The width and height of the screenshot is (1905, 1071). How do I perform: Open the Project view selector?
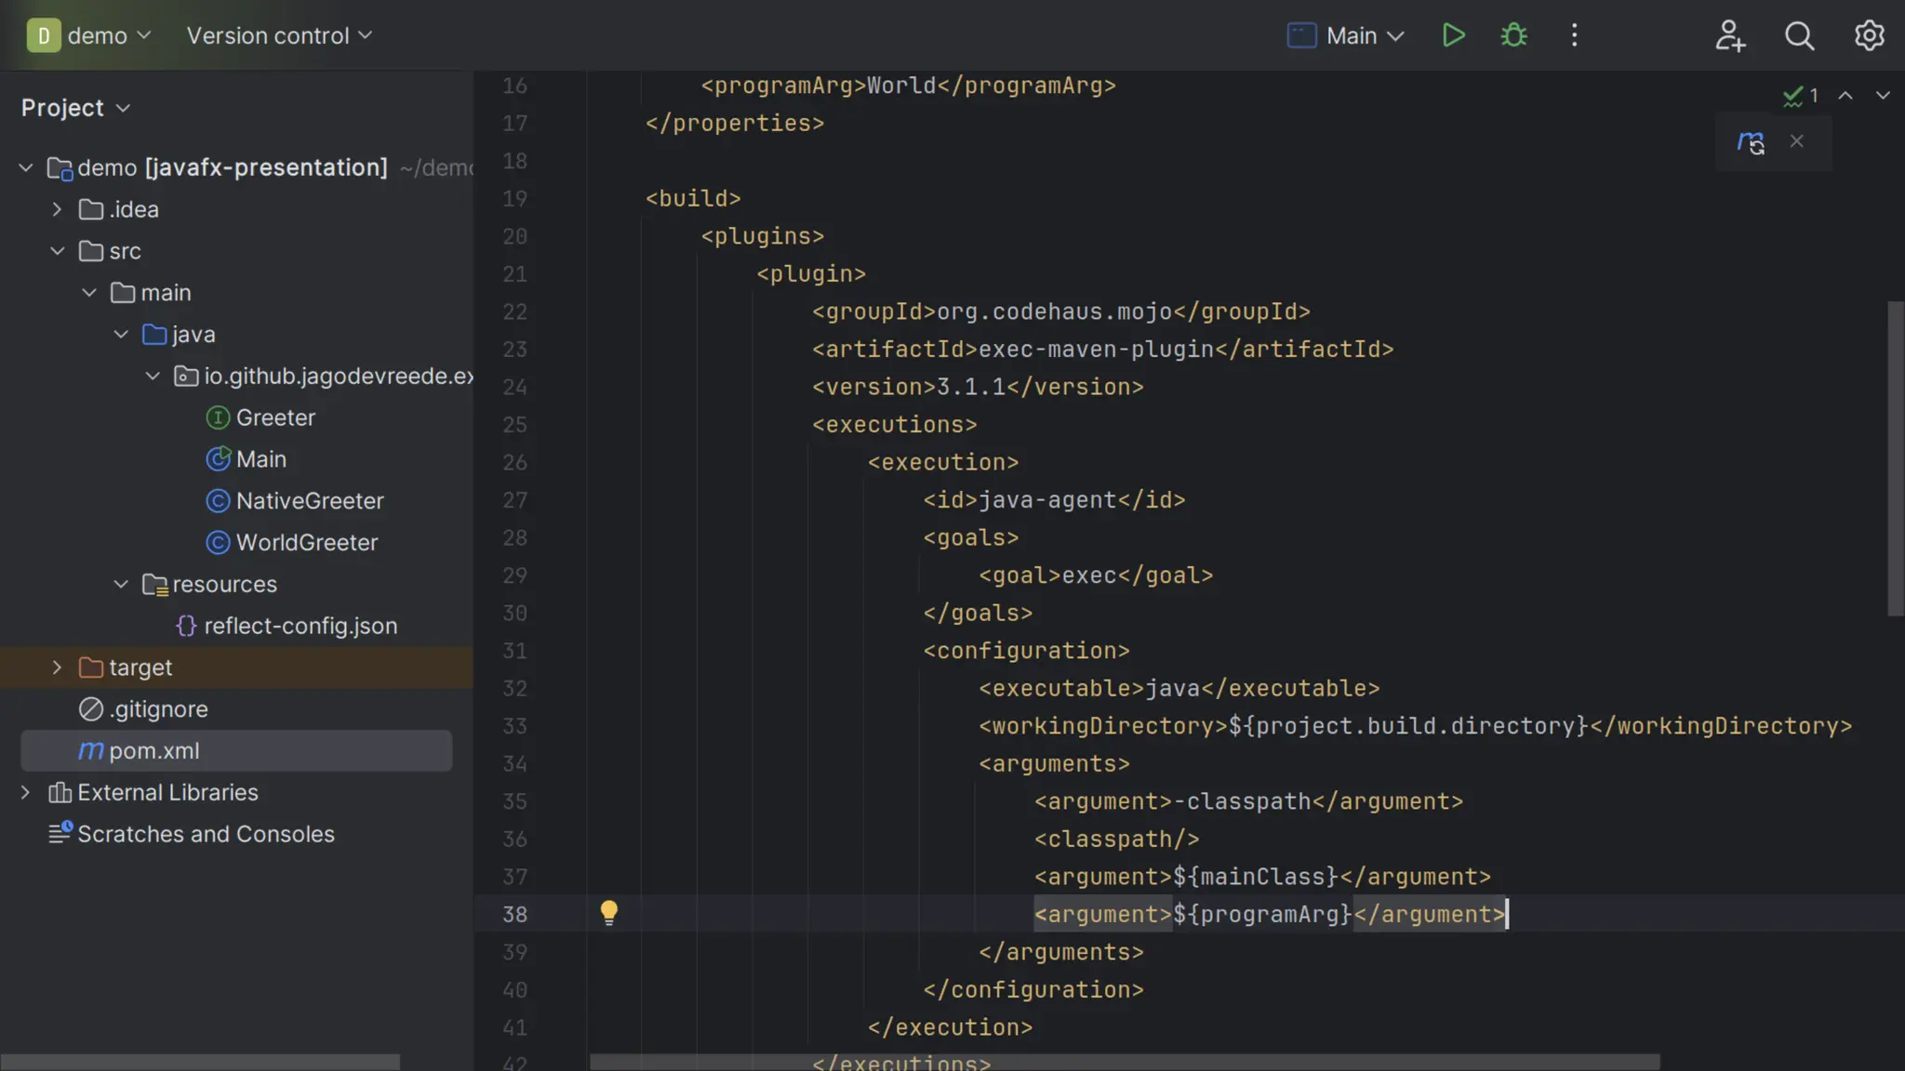[x=75, y=108]
